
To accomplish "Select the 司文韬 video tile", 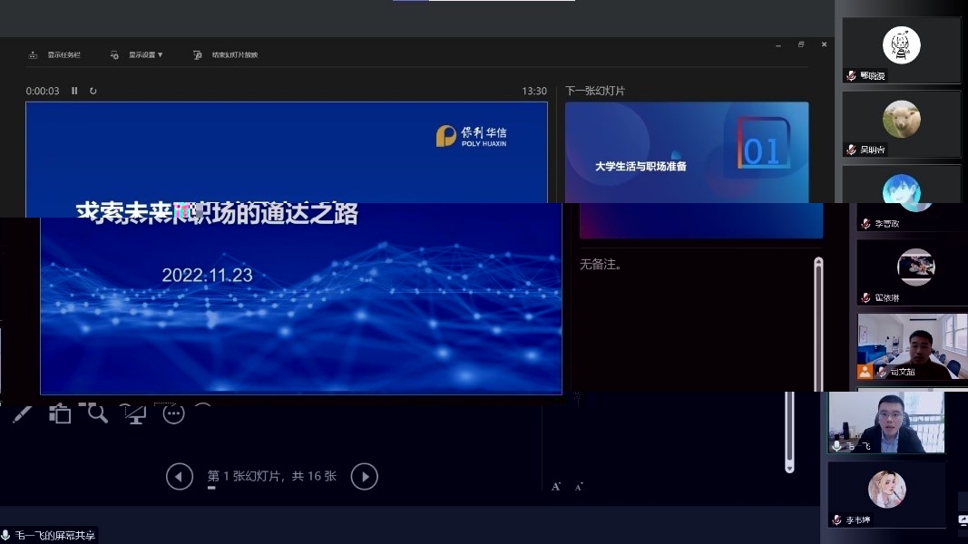I will (x=913, y=346).
